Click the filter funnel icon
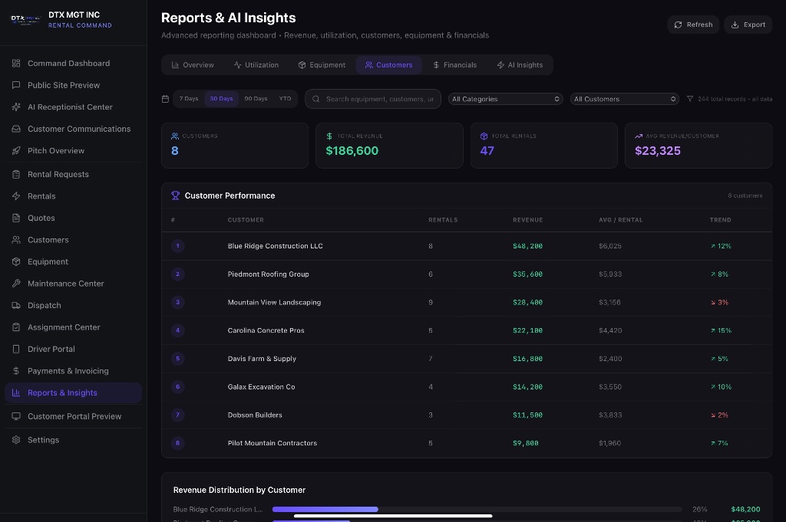The height and width of the screenshot is (522, 786). 690,99
